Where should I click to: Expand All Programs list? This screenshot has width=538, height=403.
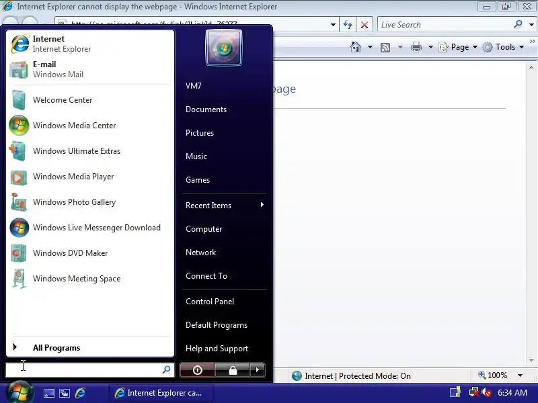point(90,348)
